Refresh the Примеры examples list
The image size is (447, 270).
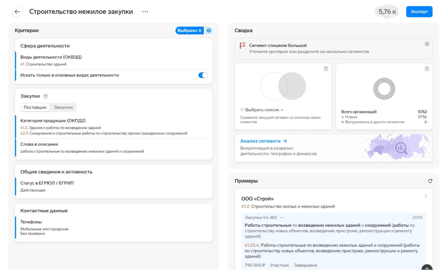[430, 181]
